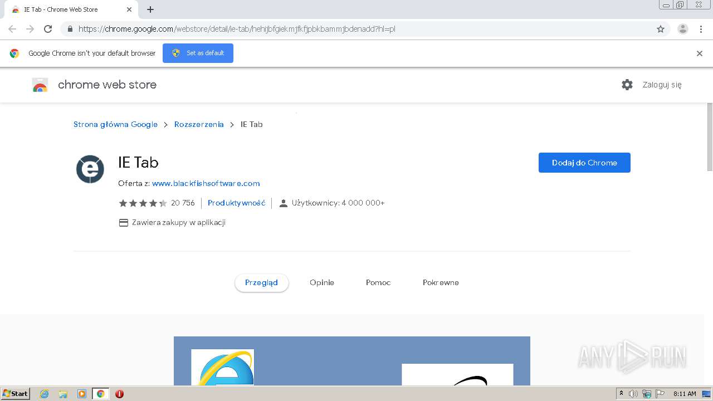Image resolution: width=713 pixels, height=401 pixels.
Task: Click Chrome icon in taskbar
Action: pyautogui.click(x=100, y=394)
